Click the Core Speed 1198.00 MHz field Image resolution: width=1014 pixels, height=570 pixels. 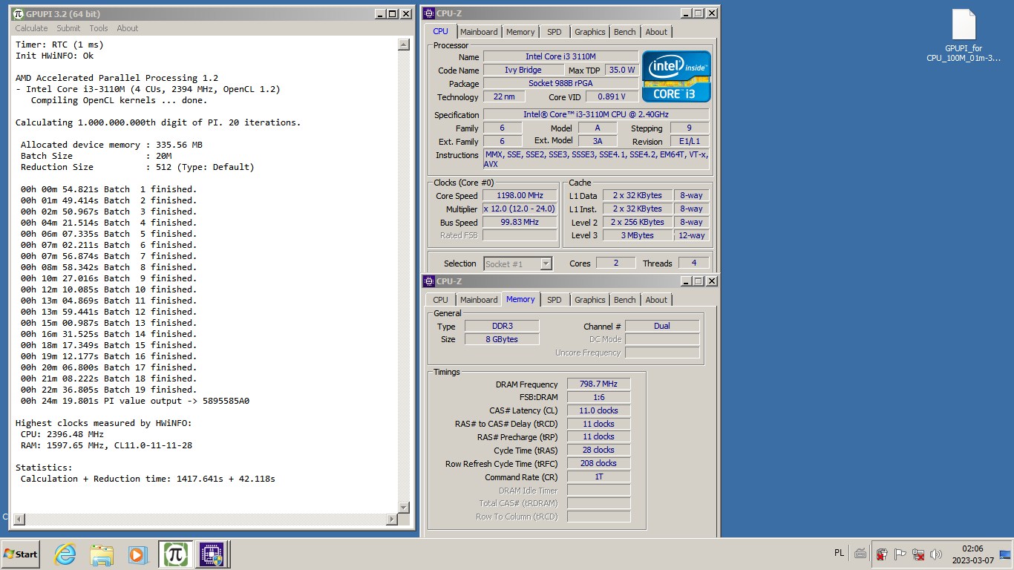[520, 196]
